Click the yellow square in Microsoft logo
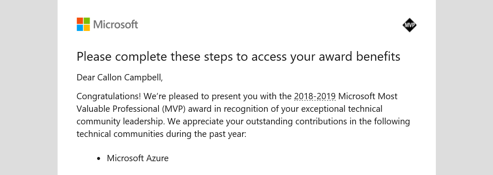Image resolution: width=493 pixels, height=175 pixels. tap(87, 28)
